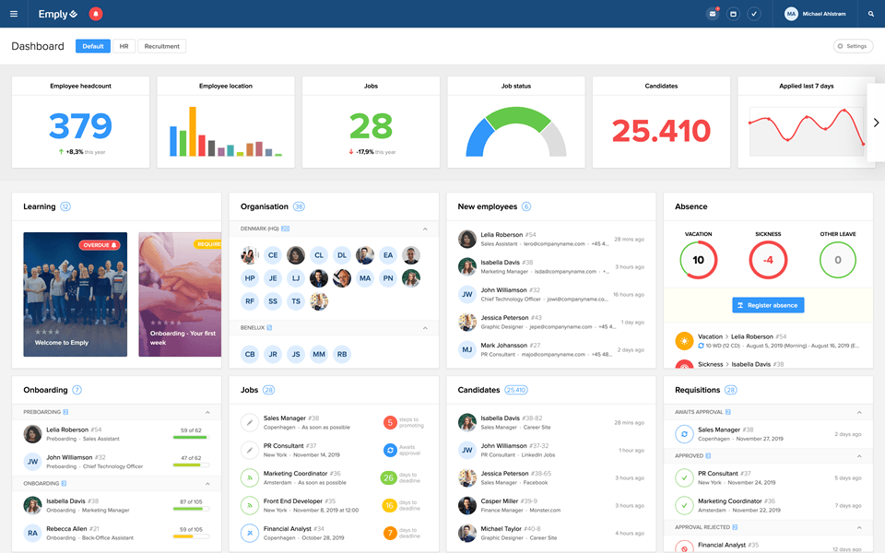The image size is (885, 553).
Task: Click the Register absence button
Action: (x=768, y=305)
